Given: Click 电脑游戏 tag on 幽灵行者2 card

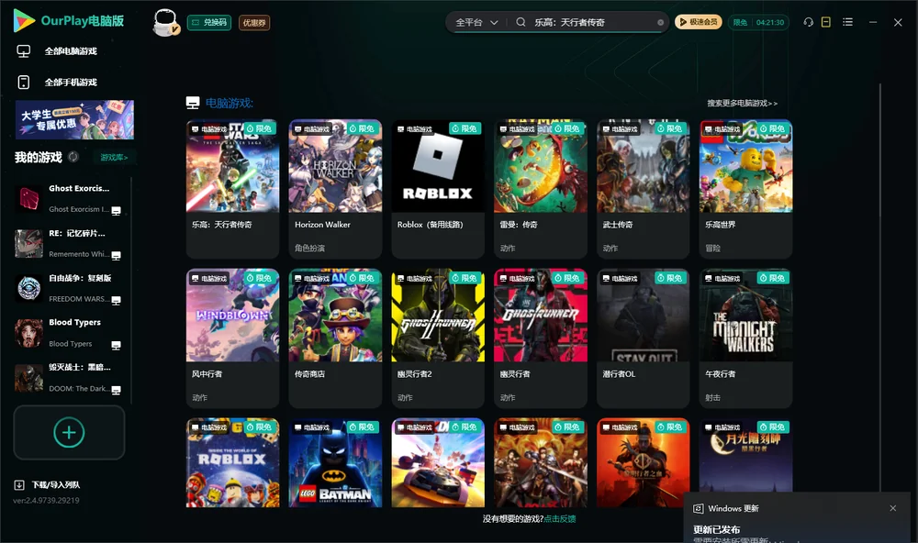Looking at the screenshot, I should coord(415,278).
